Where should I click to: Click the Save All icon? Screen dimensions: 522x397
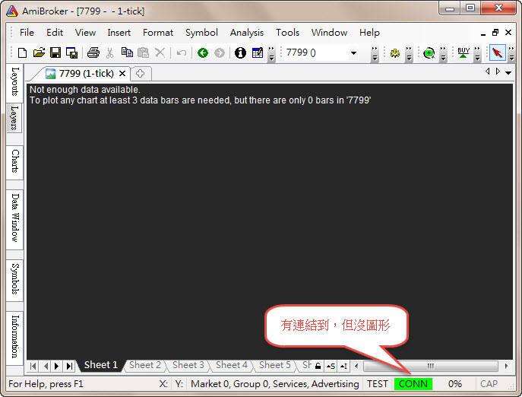click(71, 52)
